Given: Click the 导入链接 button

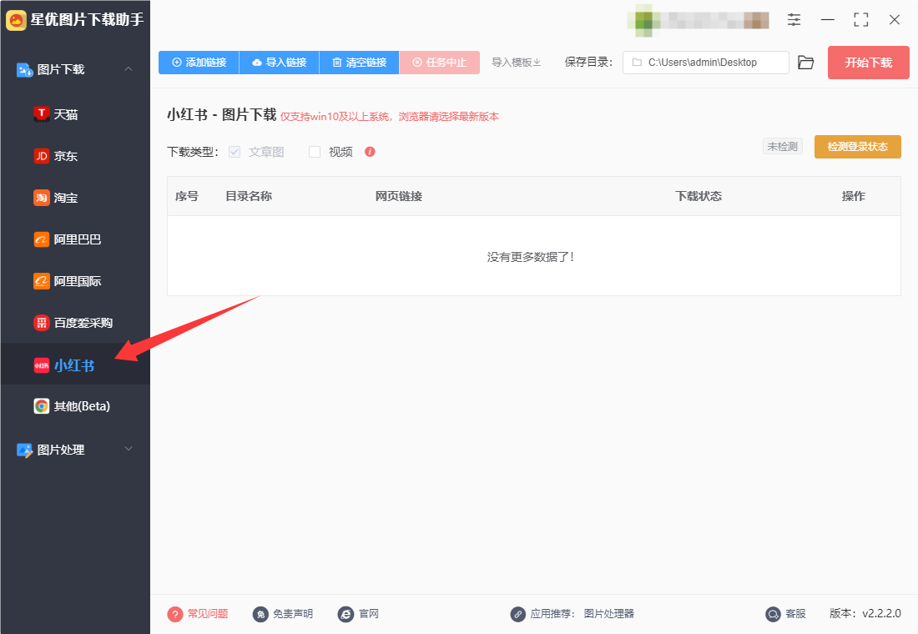Looking at the screenshot, I should (280, 63).
